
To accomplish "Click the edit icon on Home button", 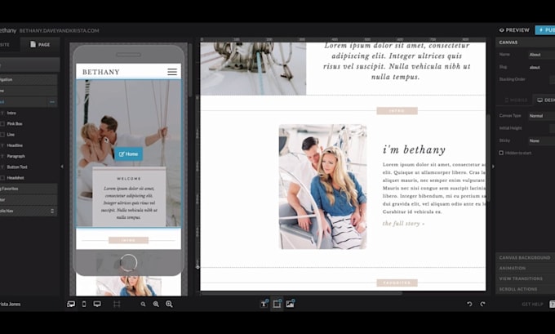I will (122, 154).
